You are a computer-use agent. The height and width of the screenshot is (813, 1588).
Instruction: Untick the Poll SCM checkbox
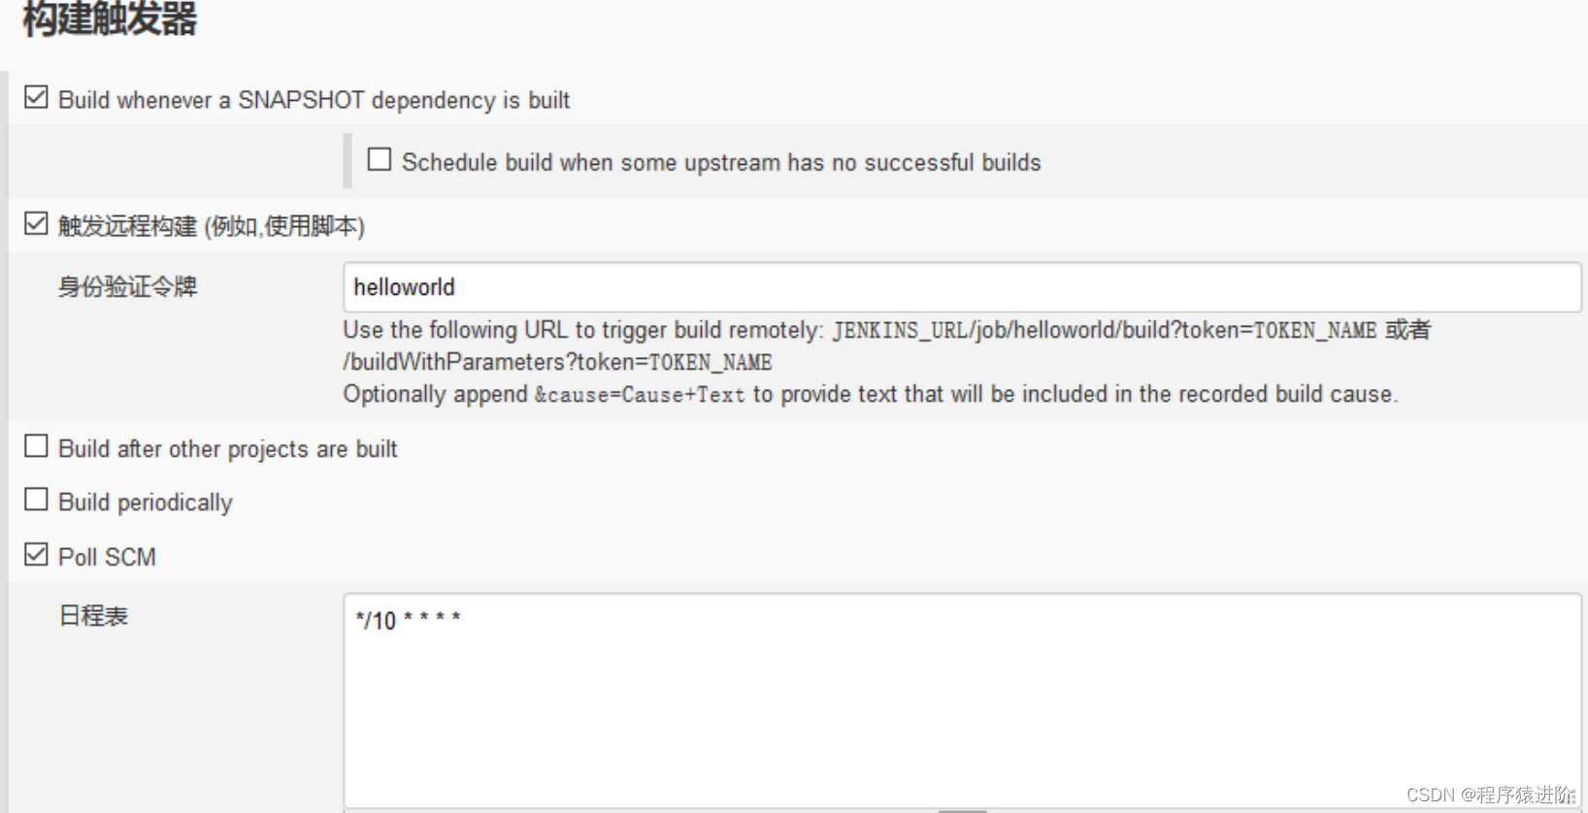(x=36, y=554)
